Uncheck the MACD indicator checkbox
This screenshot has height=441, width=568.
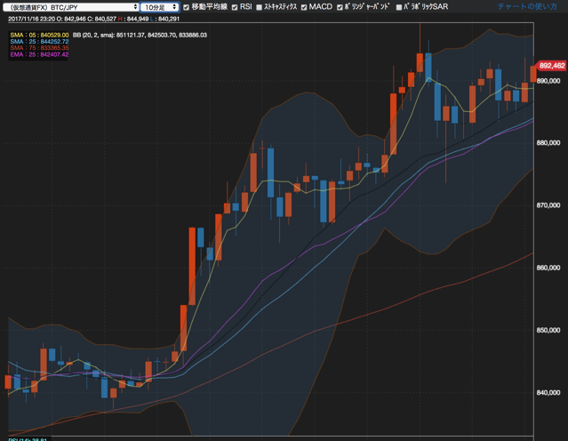tap(304, 7)
